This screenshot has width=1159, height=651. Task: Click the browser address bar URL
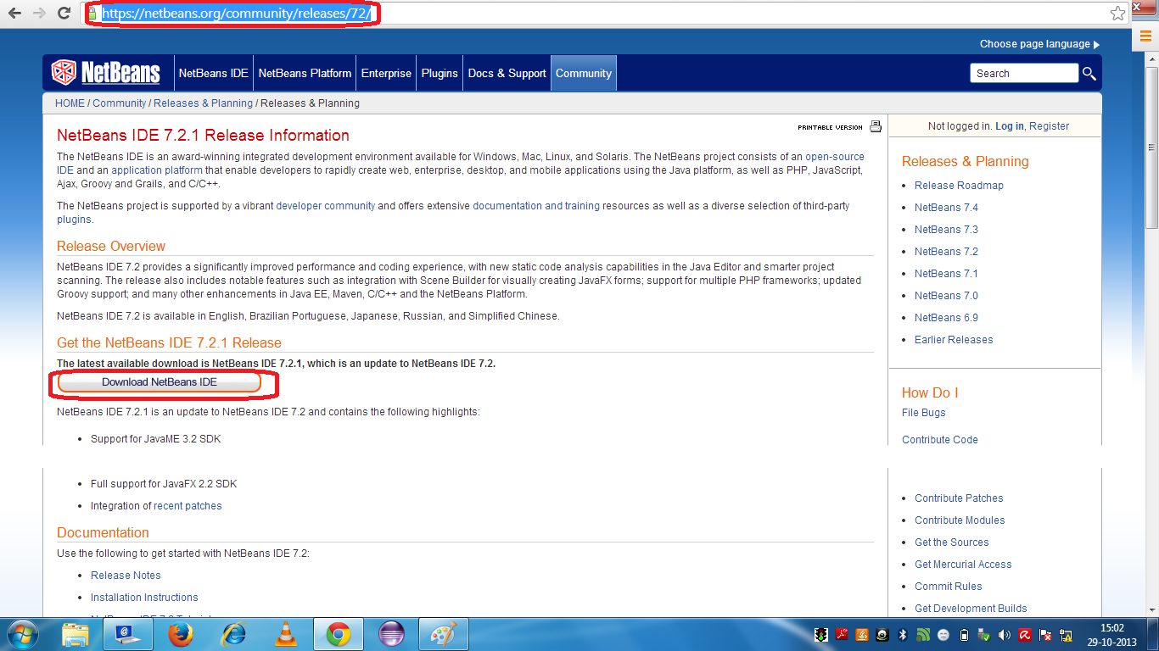click(236, 14)
